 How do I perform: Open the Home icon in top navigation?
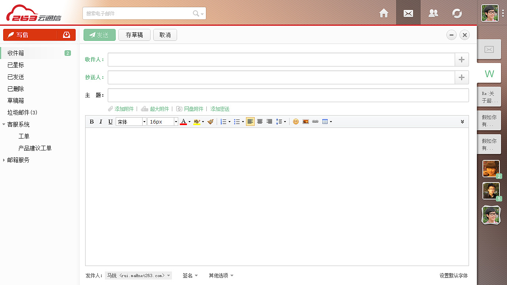coord(383,13)
